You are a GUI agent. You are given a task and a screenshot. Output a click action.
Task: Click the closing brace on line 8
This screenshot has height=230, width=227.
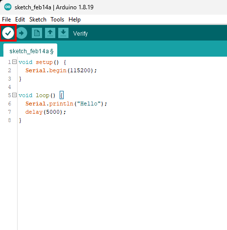pos(20,121)
